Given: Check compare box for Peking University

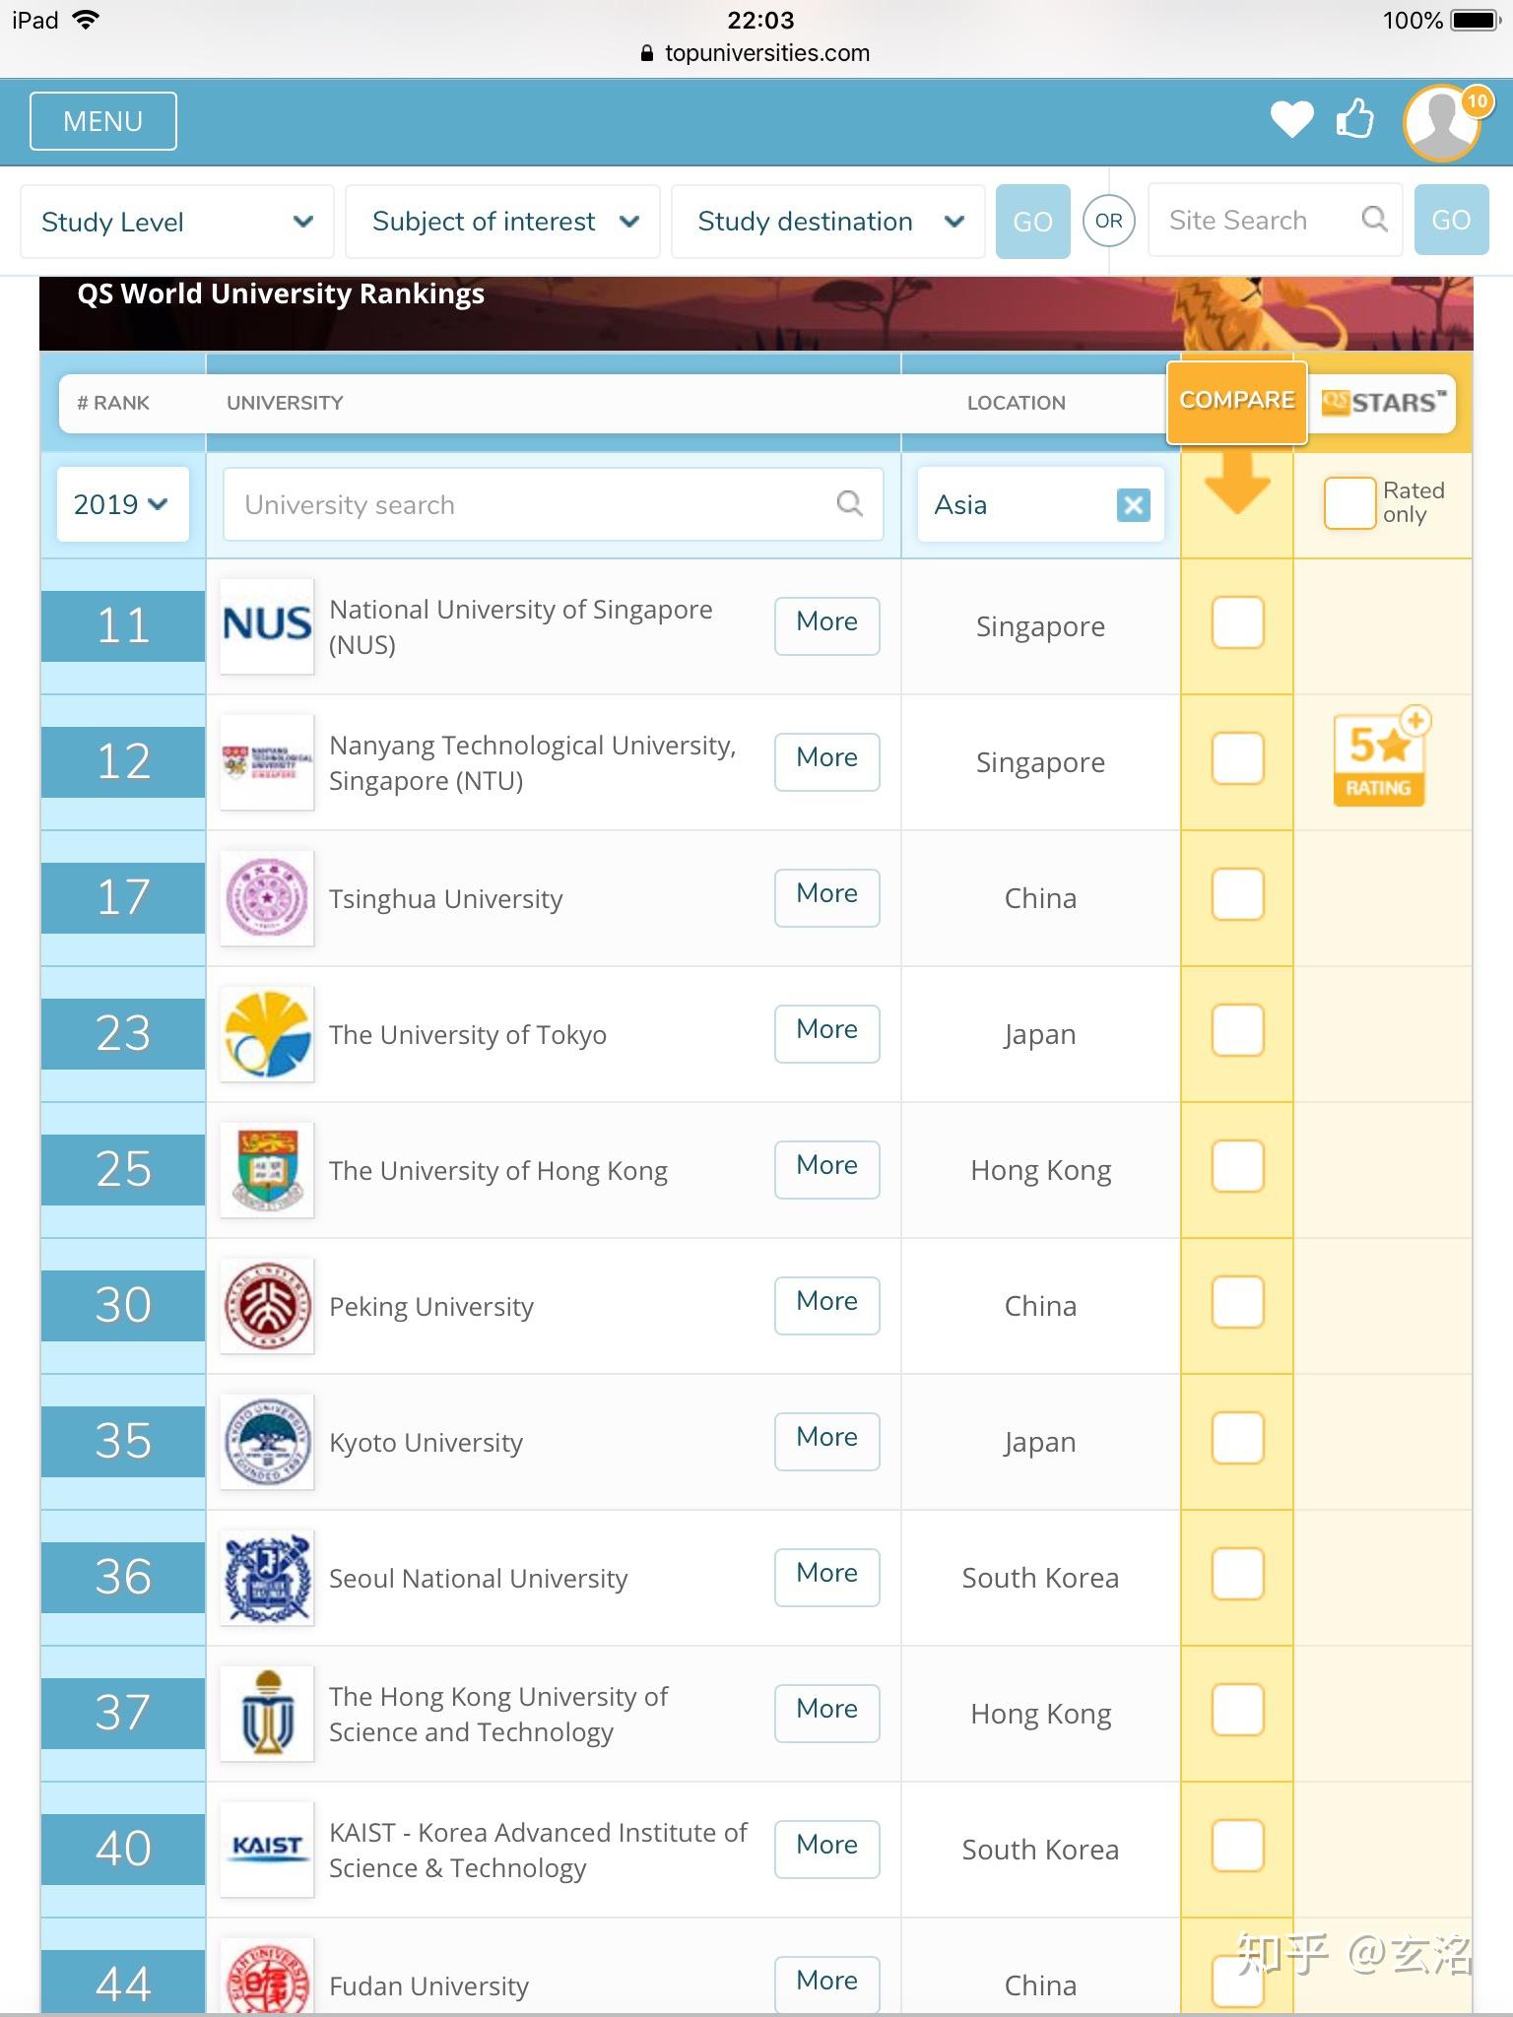Looking at the screenshot, I should pyautogui.click(x=1237, y=1302).
